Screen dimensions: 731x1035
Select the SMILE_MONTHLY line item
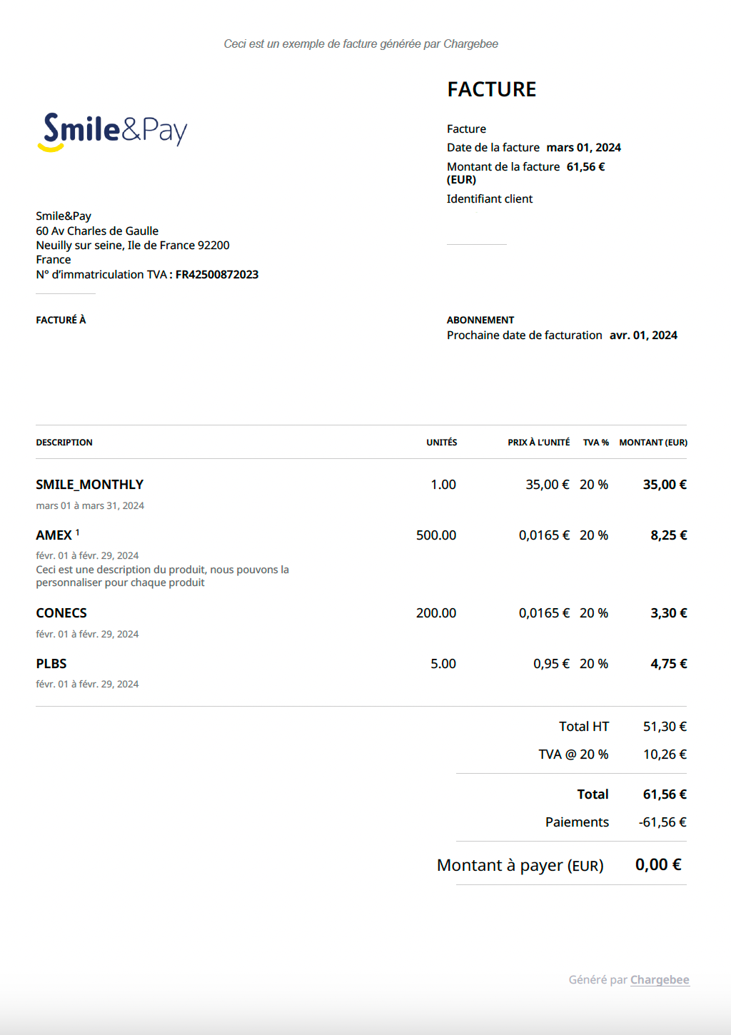click(90, 485)
